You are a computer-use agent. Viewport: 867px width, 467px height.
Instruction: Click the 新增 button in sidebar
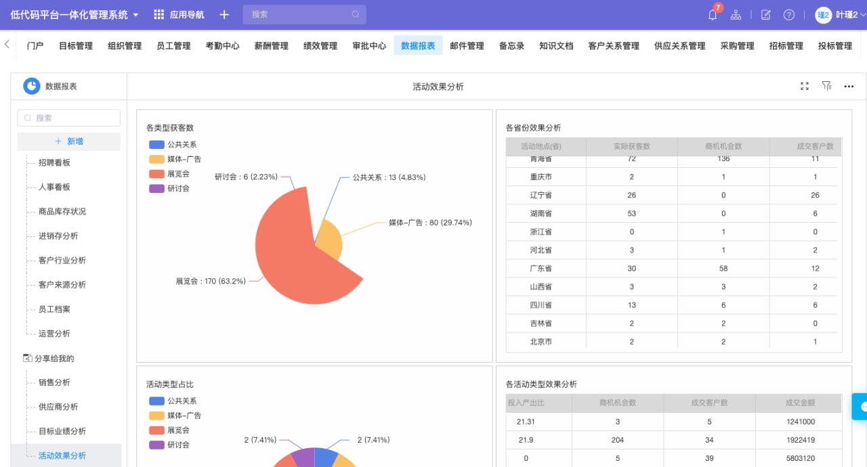coord(68,141)
